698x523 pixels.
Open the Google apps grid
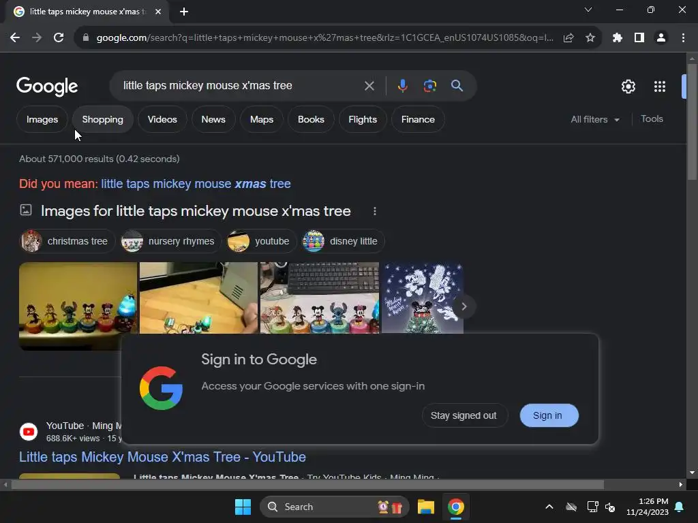pos(660,86)
